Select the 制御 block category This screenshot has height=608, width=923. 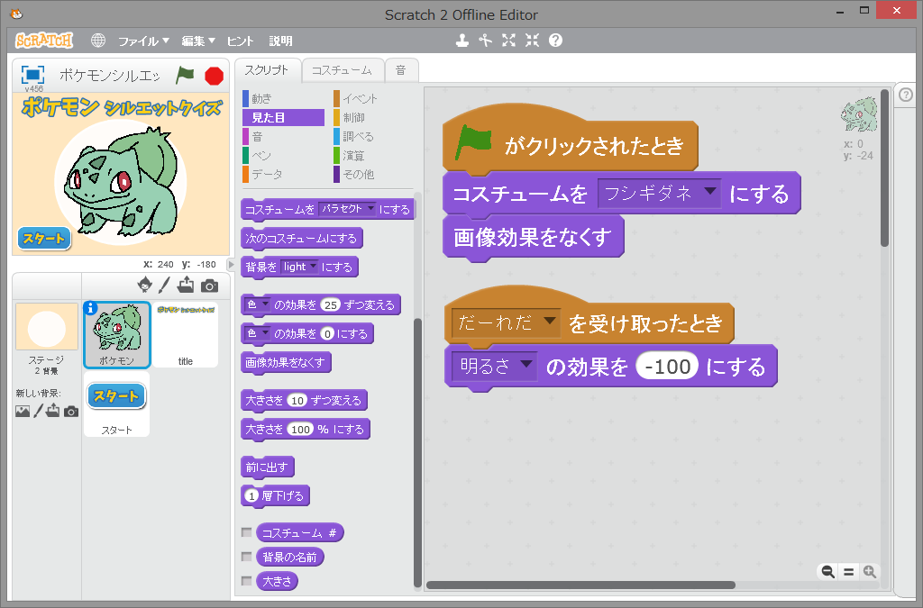[372, 118]
